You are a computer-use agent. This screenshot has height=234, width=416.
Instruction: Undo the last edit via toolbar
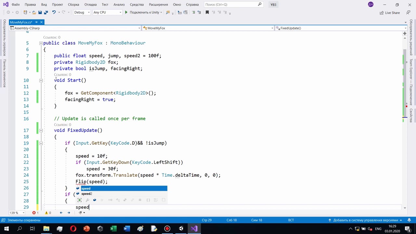(x=54, y=12)
